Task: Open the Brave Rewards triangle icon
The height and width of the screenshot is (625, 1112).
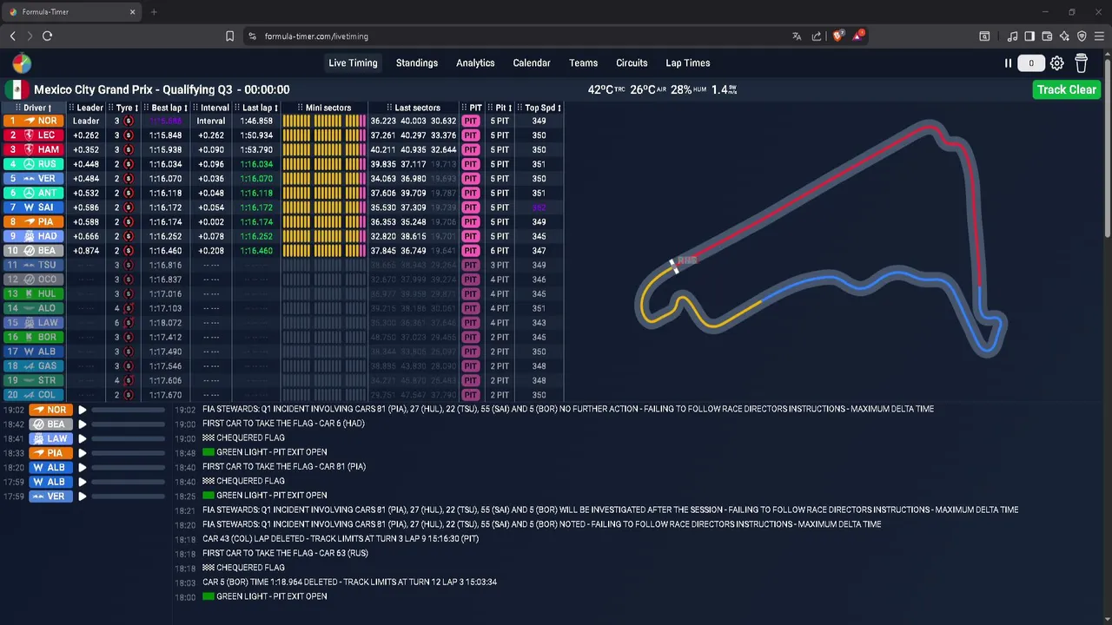Action: point(857,36)
